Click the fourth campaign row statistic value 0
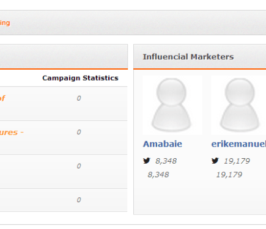The height and width of the screenshot is (229, 266). pos(79,200)
